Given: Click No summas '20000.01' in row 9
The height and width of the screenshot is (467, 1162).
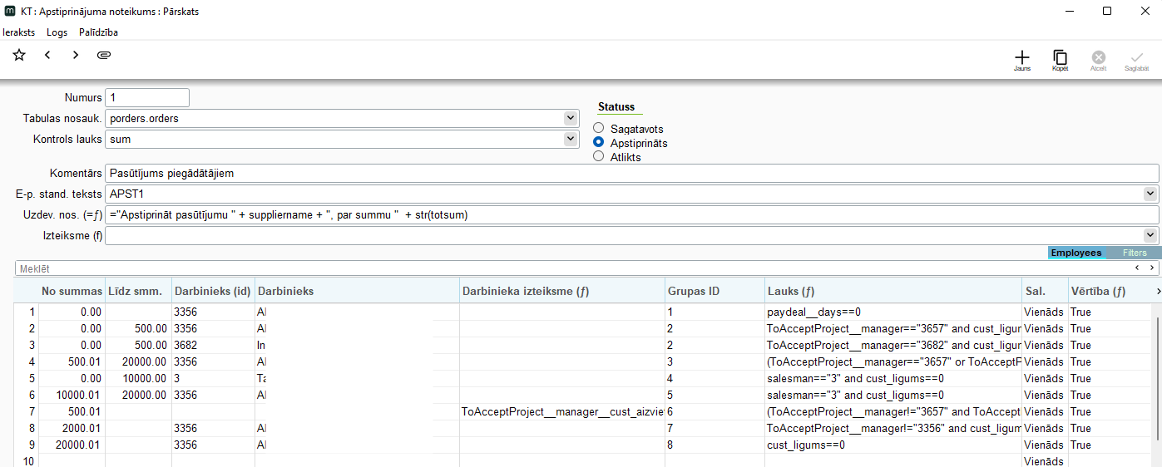Looking at the screenshot, I should point(72,445).
